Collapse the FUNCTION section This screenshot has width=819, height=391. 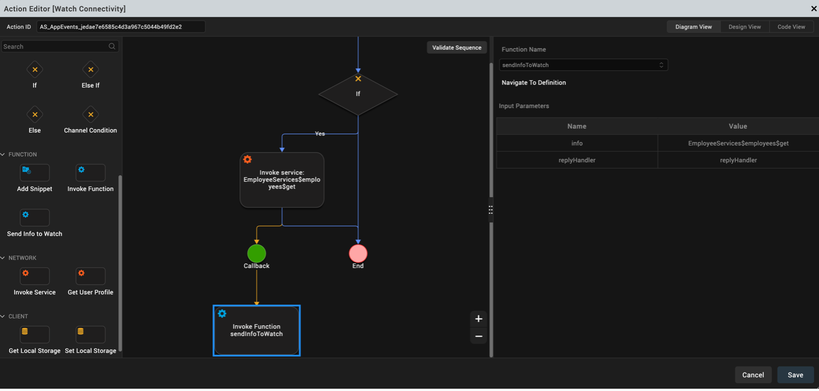pyautogui.click(x=3, y=154)
